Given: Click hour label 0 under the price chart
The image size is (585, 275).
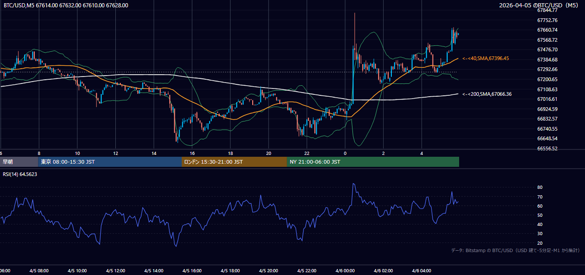Looking at the screenshot, I should coord(345,154).
